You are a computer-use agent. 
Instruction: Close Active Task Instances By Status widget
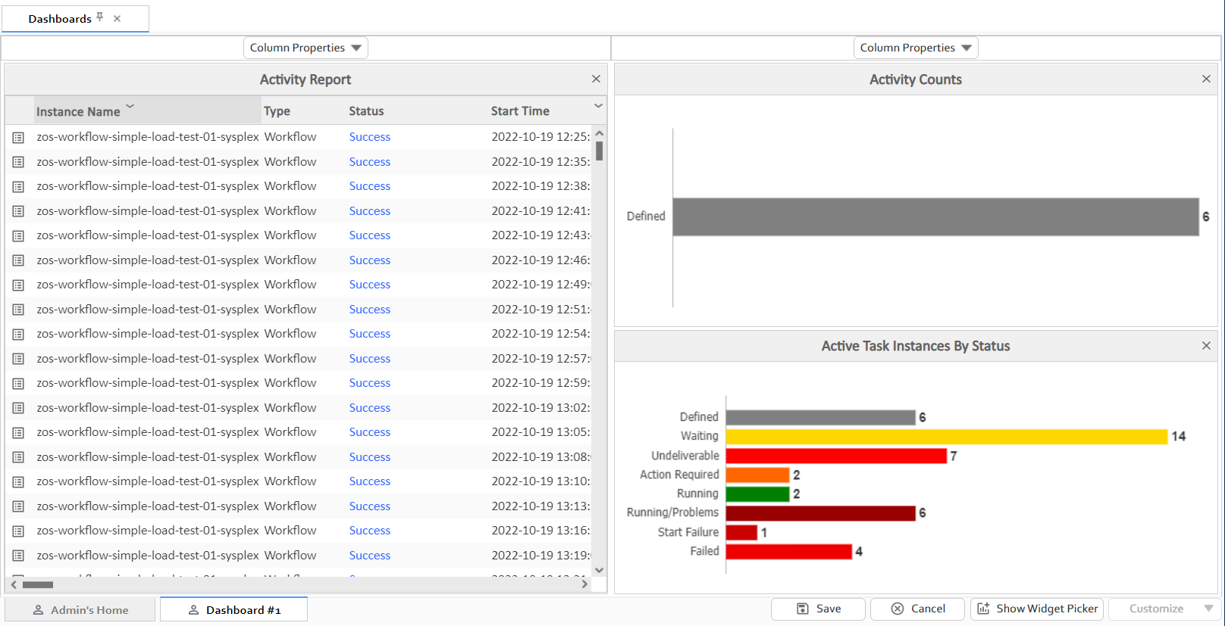point(1206,345)
